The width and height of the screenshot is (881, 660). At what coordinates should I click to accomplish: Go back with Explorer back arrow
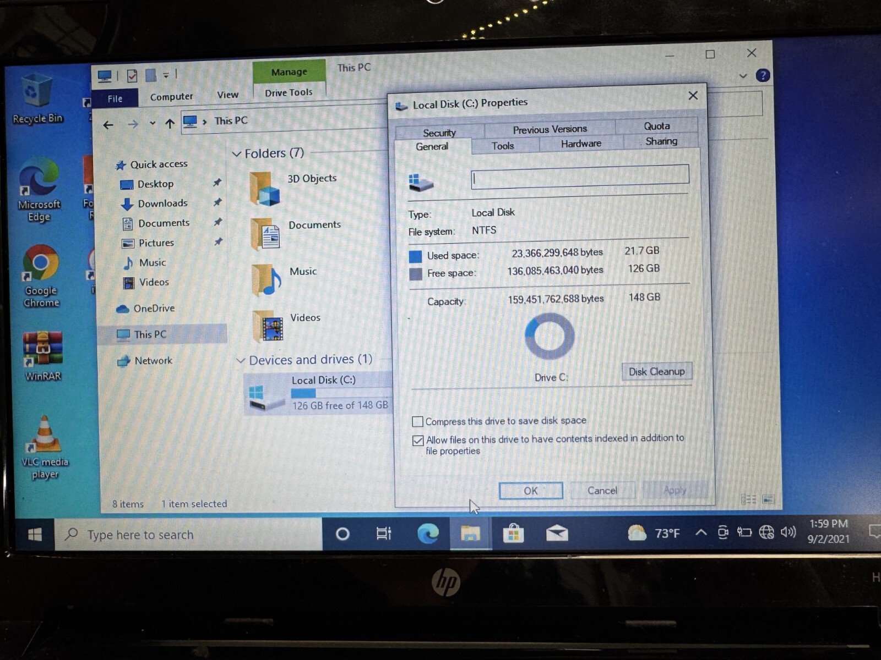108,125
